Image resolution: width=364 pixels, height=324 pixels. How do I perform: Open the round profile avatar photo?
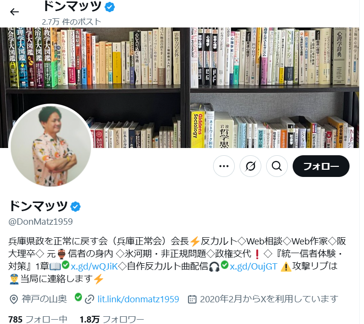[x=51, y=146]
